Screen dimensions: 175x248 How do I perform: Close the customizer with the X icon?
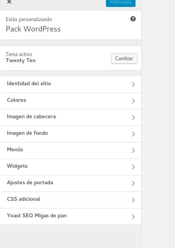9,2
